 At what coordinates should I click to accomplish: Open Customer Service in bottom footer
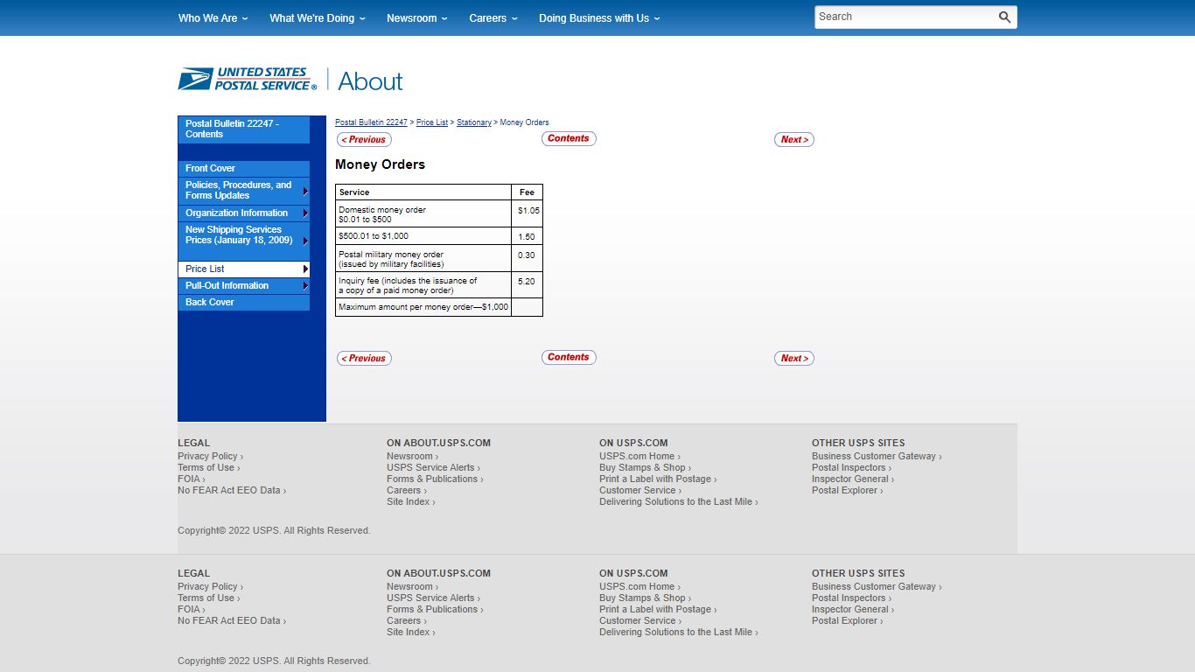coord(639,620)
